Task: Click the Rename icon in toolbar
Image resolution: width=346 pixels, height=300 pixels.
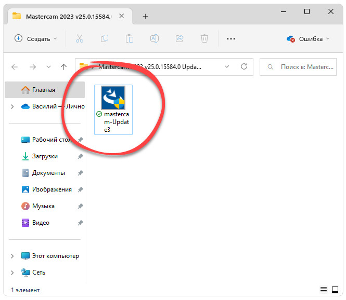Action: click(154, 39)
